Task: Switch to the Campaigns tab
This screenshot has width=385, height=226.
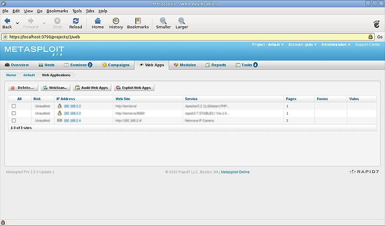Action: (115, 65)
